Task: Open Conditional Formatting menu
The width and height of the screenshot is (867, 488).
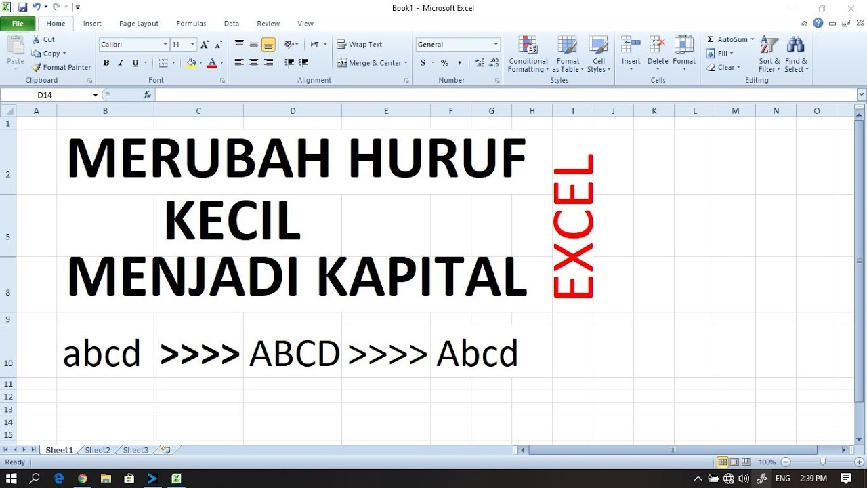Action: [x=528, y=54]
